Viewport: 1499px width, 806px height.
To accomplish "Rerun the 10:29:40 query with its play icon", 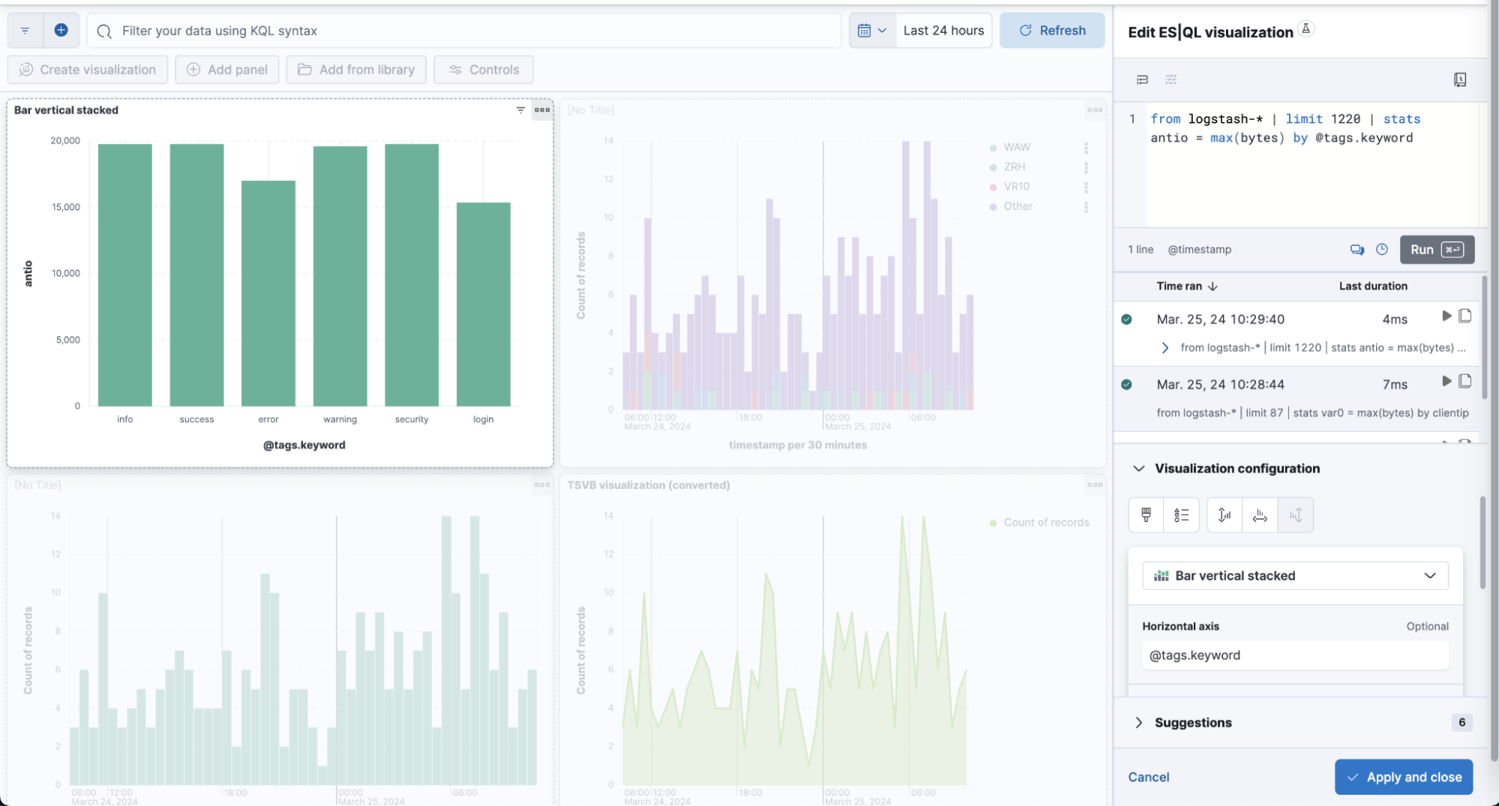I will tap(1446, 316).
